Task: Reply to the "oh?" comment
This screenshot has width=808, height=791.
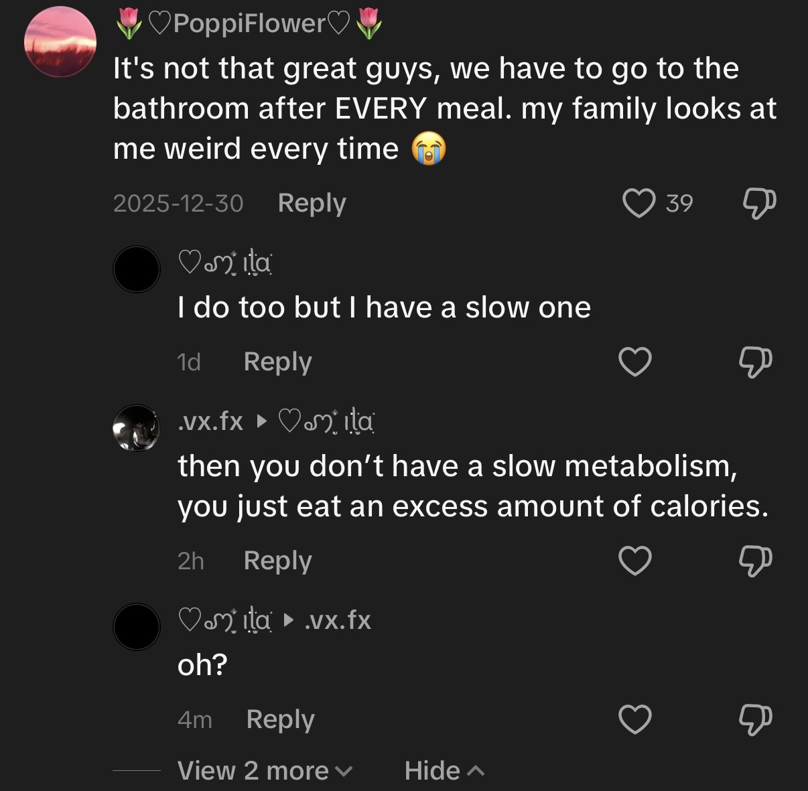Action: [280, 719]
